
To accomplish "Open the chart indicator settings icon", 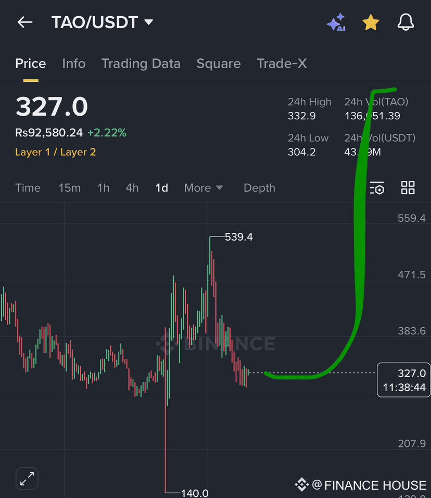I will tap(377, 188).
